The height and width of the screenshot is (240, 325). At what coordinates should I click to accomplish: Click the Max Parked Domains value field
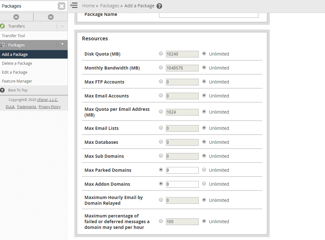click(182, 170)
